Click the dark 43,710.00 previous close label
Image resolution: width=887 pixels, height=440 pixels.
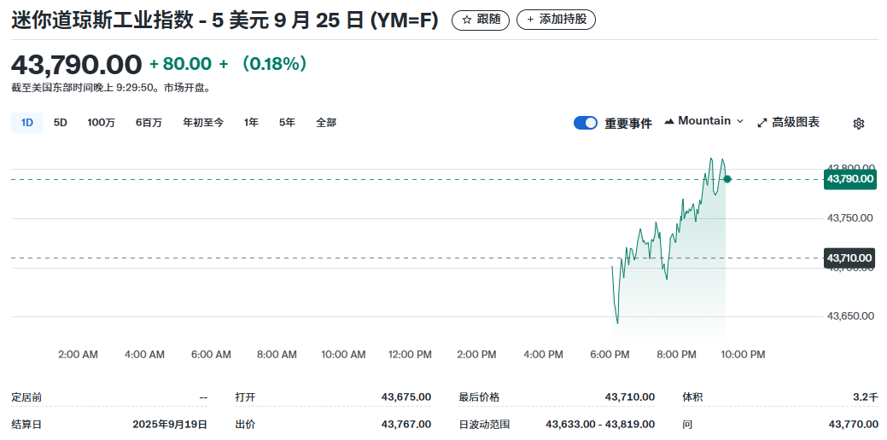pyautogui.click(x=849, y=258)
